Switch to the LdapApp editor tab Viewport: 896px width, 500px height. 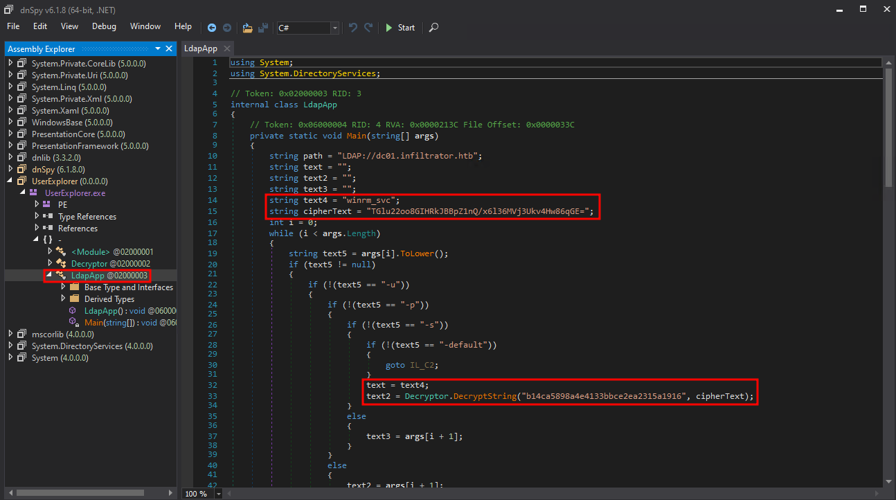[x=200, y=48]
